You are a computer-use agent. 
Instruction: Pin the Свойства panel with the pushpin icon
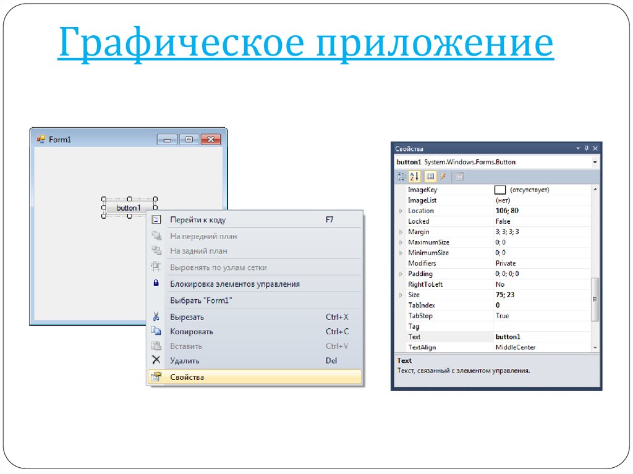(x=587, y=149)
